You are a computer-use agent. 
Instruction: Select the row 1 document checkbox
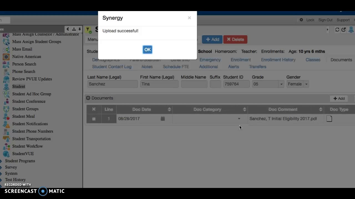pyautogui.click(x=94, y=119)
